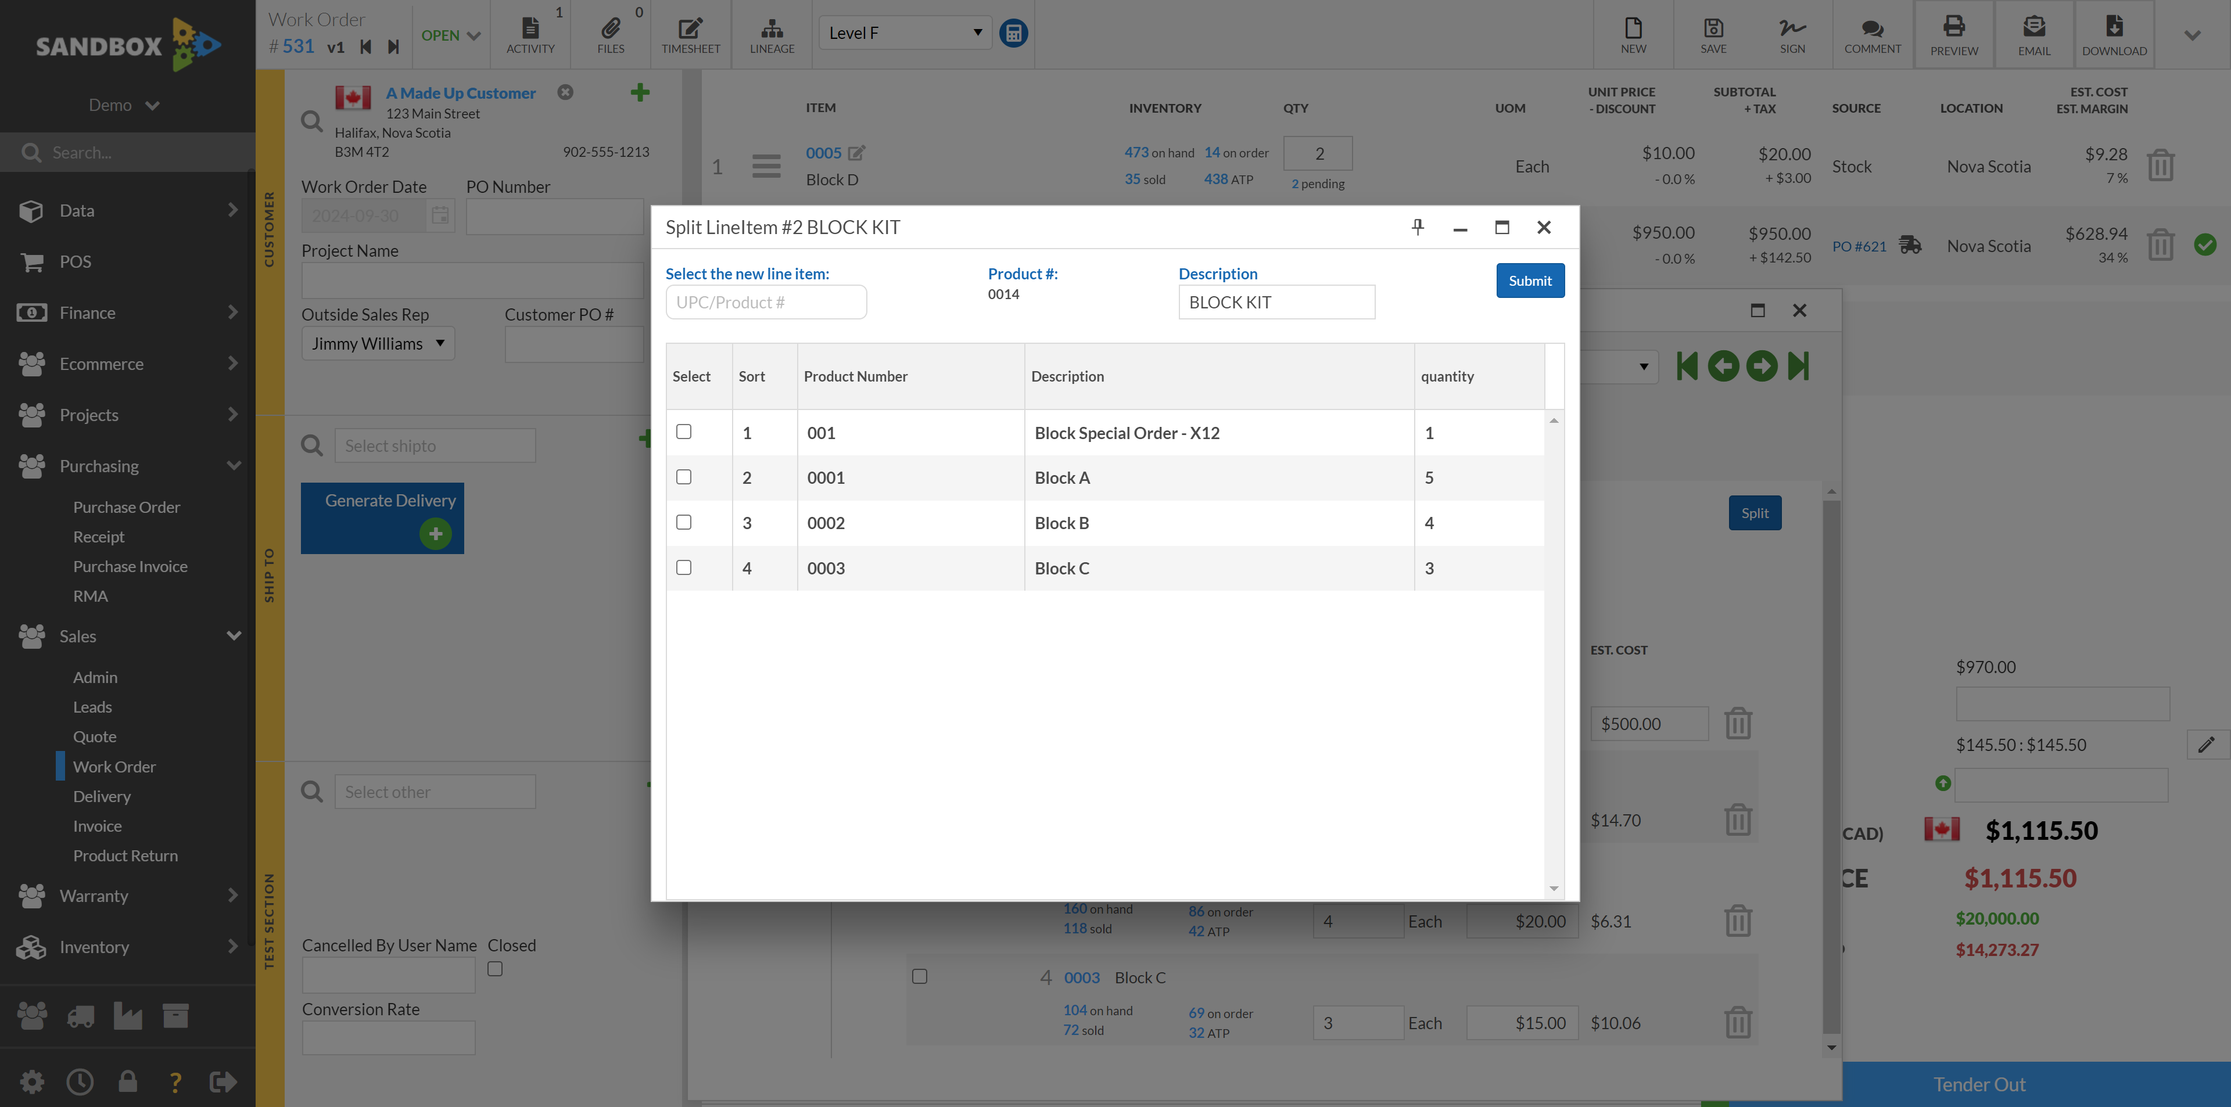The image size is (2231, 1107).
Task: Click the Sign icon
Action: tap(1793, 35)
